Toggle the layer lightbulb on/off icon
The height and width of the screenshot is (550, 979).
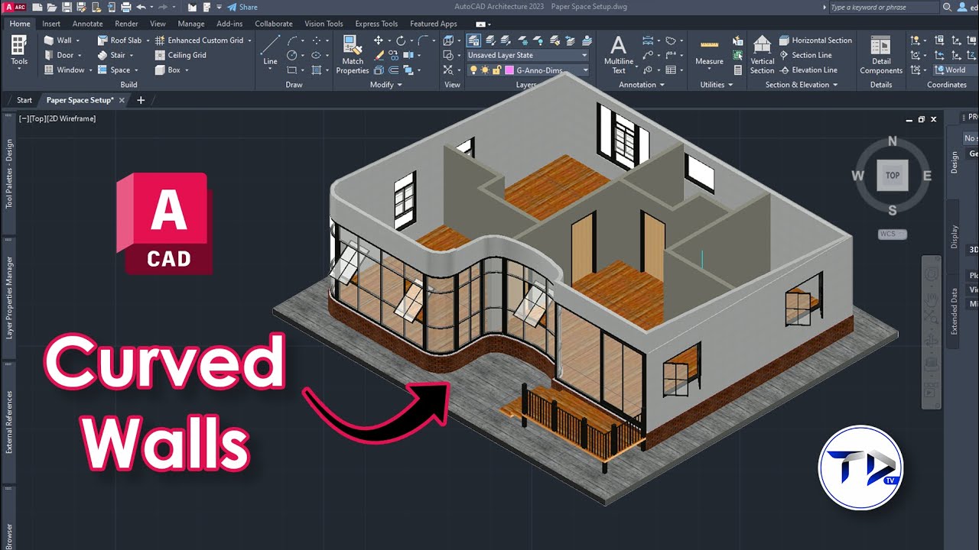click(473, 70)
